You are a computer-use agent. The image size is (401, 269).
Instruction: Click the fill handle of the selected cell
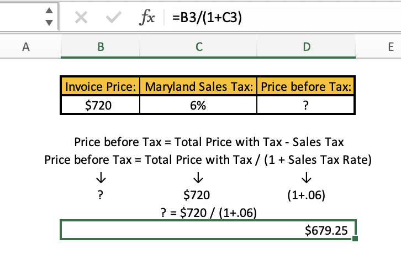(354, 239)
